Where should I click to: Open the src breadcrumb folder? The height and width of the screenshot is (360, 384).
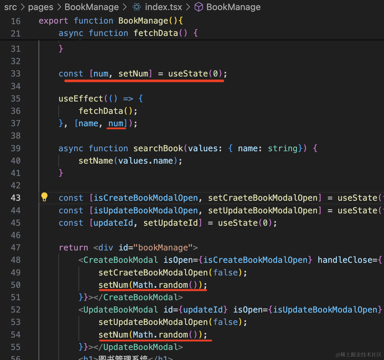click(10, 7)
